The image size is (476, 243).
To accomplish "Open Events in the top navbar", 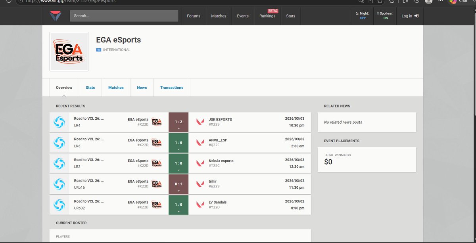I will pyautogui.click(x=243, y=16).
